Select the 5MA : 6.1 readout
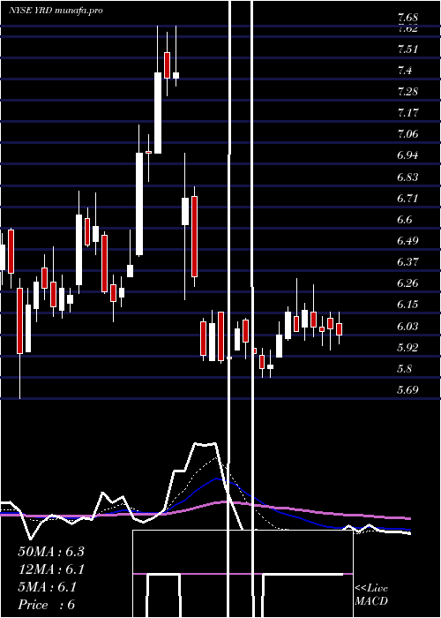Viewport: 441px width, 618px height. pos(48,587)
